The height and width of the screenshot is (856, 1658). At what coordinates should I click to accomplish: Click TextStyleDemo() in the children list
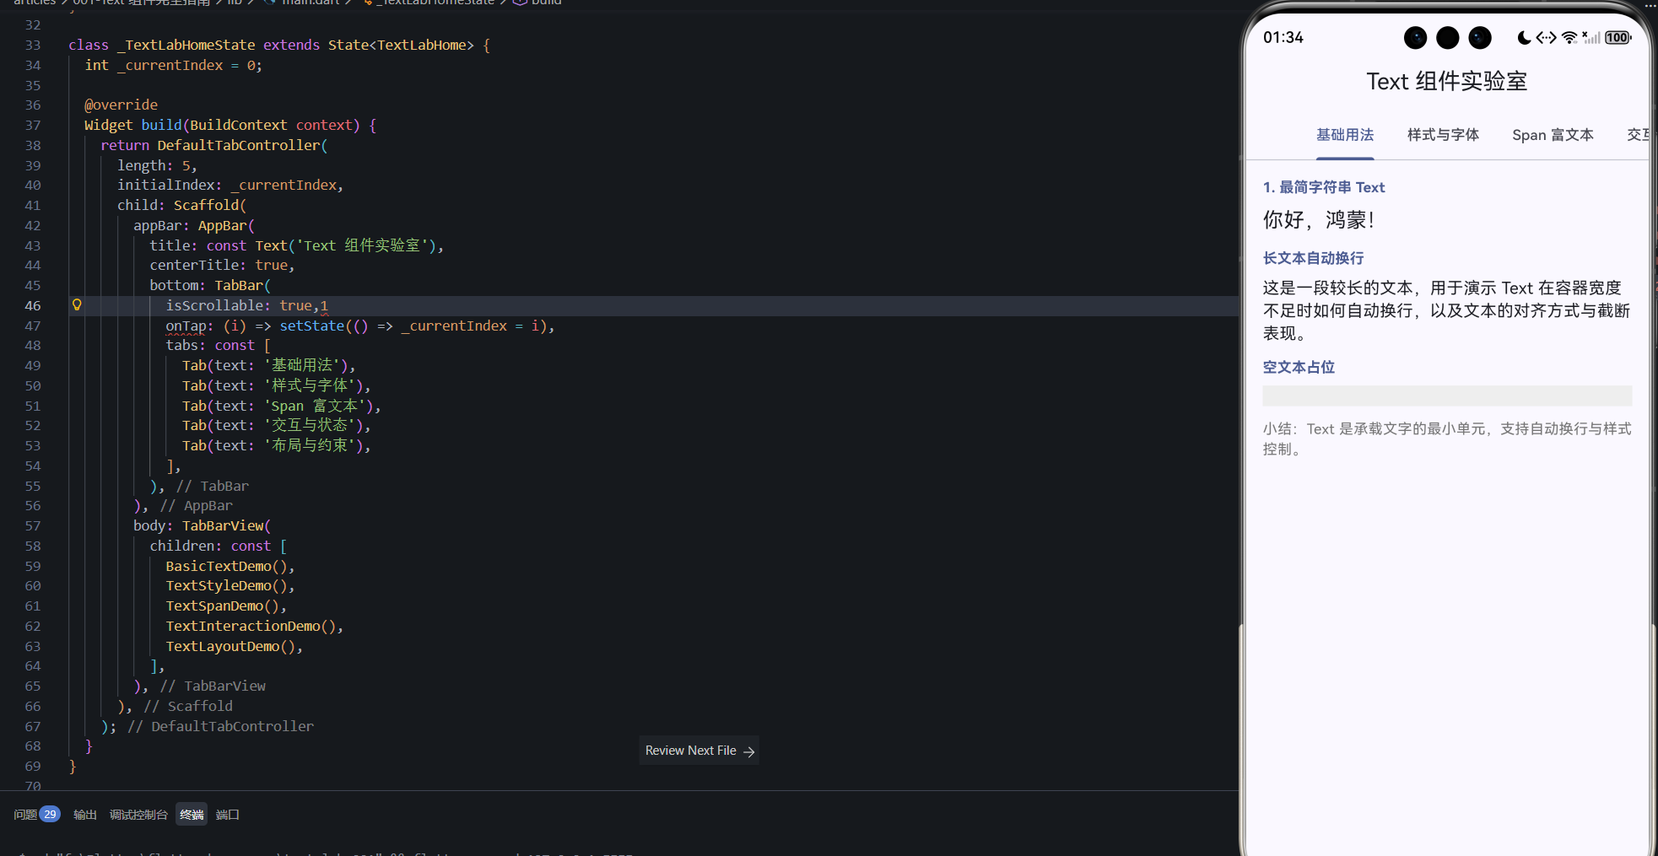pyautogui.click(x=226, y=585)
